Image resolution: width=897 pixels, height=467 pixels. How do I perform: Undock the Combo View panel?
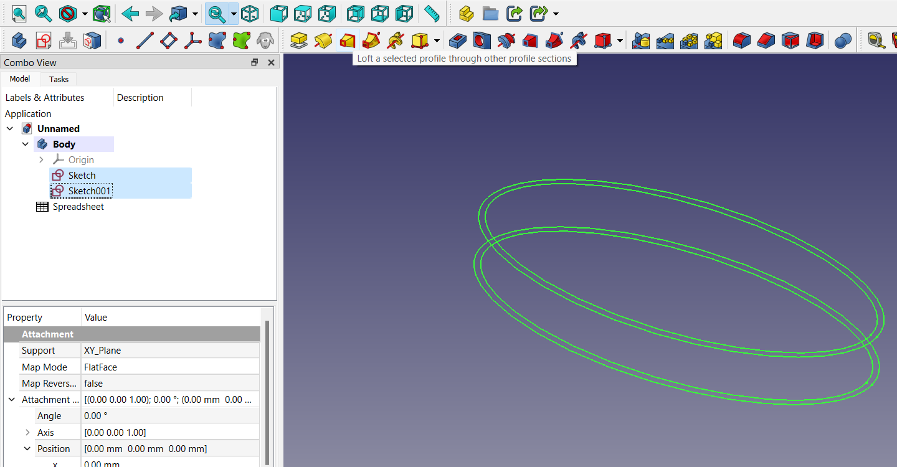254,62
